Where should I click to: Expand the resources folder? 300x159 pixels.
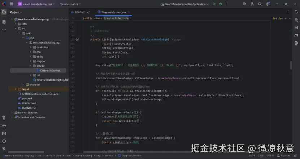23,85
